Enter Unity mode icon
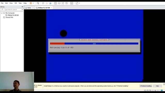Screen dimensions: 165x93 (67, 3)
